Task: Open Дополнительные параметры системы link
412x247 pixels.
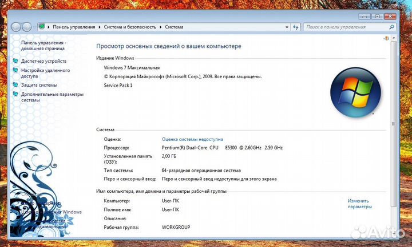Action: coord(51,96)
